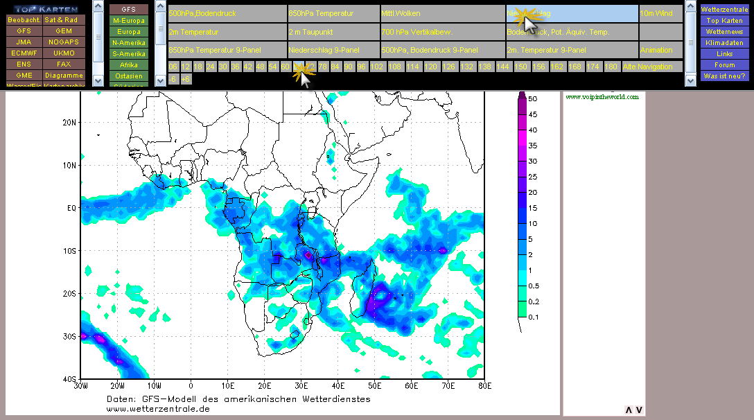Choose the S-Amerika region
Screen dimensions: 754x420
tap(129, 54)
